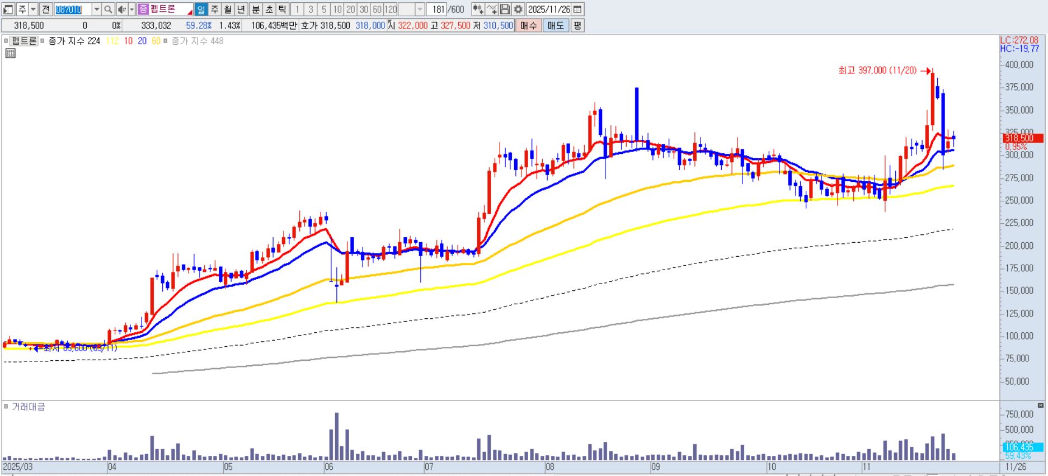Click the floppy disk save icon
1048x476 pixels.
505,10
